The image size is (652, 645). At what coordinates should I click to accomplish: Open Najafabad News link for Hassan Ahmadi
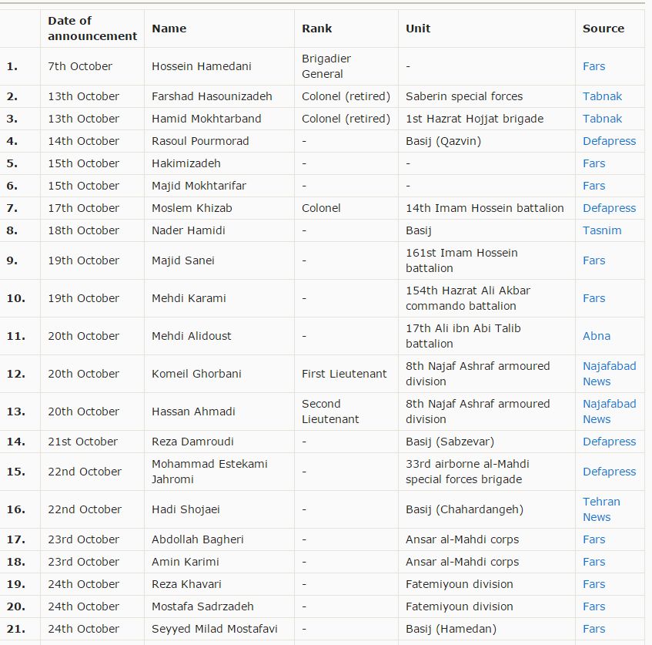coord(609,404)
